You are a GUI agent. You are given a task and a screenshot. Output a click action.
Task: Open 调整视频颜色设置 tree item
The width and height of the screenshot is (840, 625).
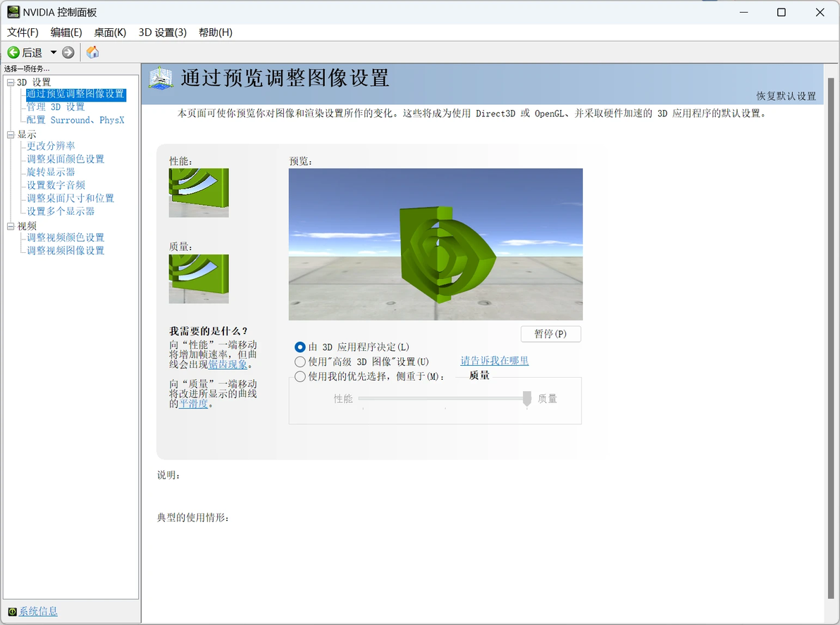pyautogui.click(x=66, y=237)
